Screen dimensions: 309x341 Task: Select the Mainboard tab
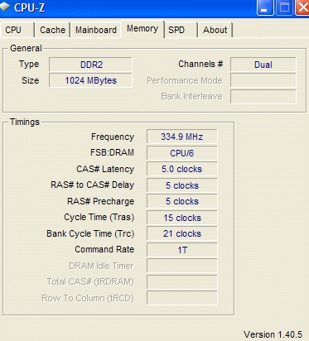pos(96,30)
